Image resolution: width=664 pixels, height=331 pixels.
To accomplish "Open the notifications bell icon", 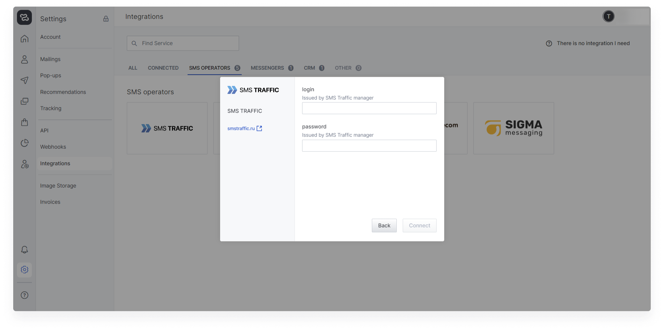I will pyautogui.click(x=25, y=250).
